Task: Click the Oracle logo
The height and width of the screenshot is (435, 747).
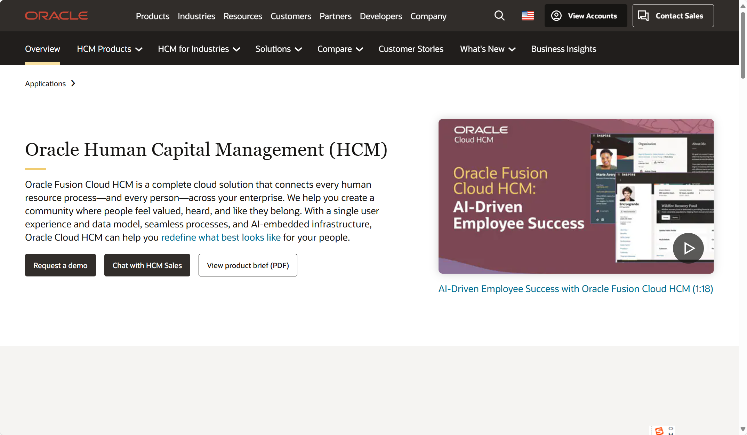Action: 56,16
